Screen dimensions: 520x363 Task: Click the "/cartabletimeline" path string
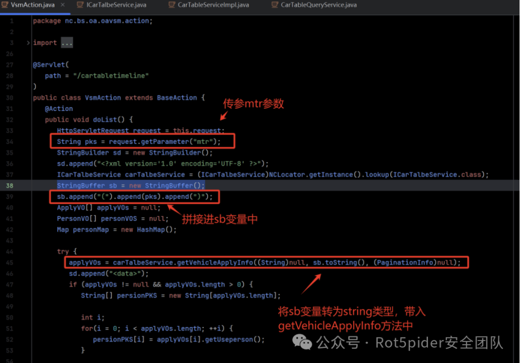click(111, 75)
